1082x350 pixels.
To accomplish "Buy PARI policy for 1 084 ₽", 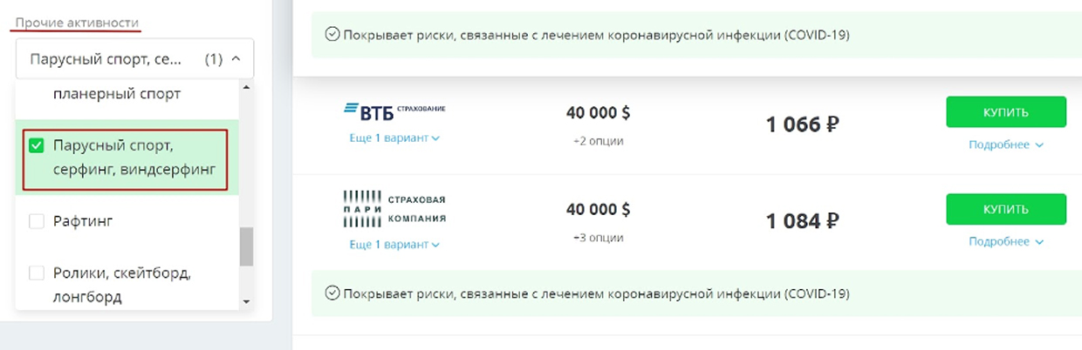I will pos(1006,209).
